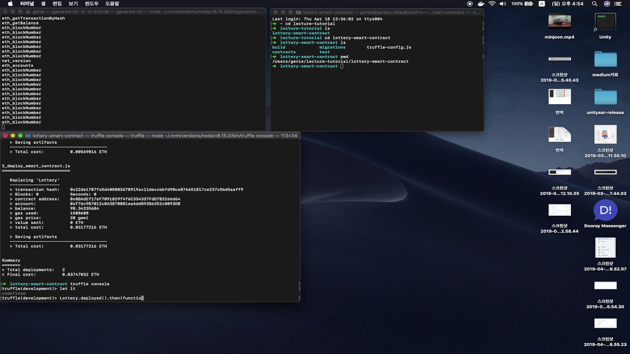Open the Dooray Messenger app icon

pos(605,210)
